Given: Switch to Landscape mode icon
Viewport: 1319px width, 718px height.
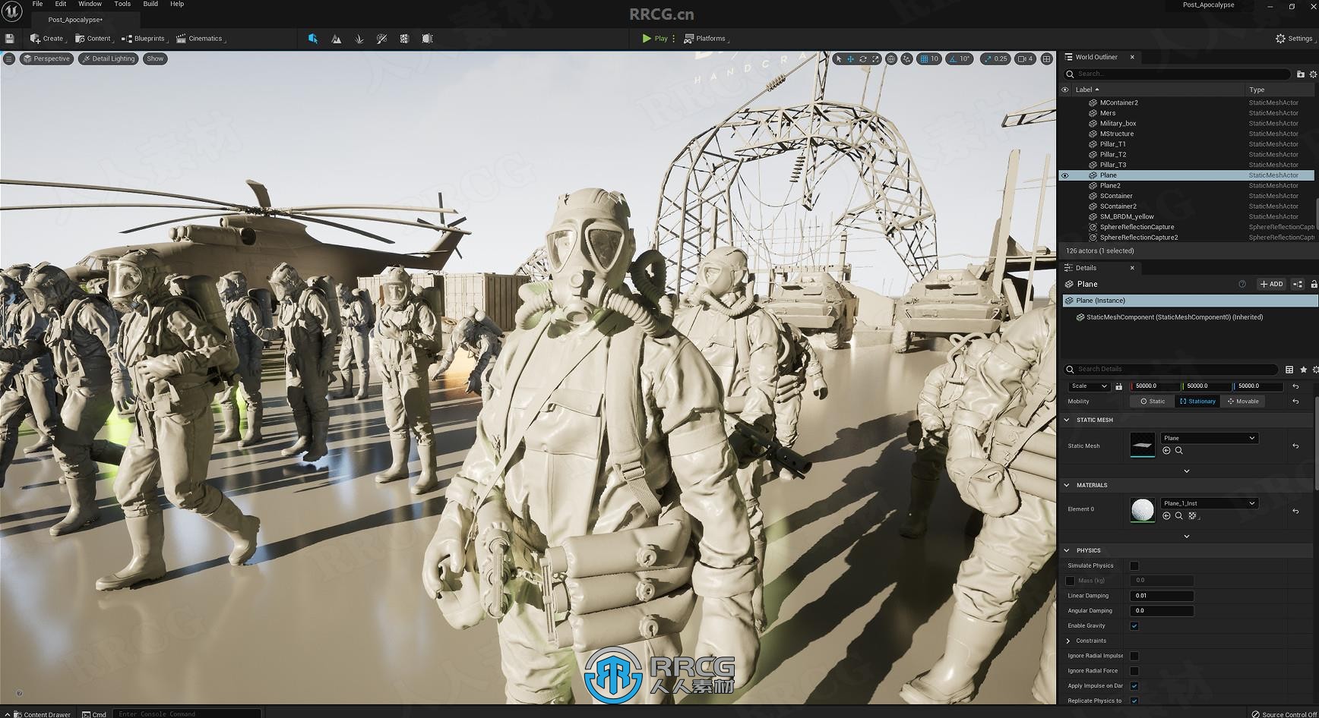Looking at the screenshot, I should [336, 39].
